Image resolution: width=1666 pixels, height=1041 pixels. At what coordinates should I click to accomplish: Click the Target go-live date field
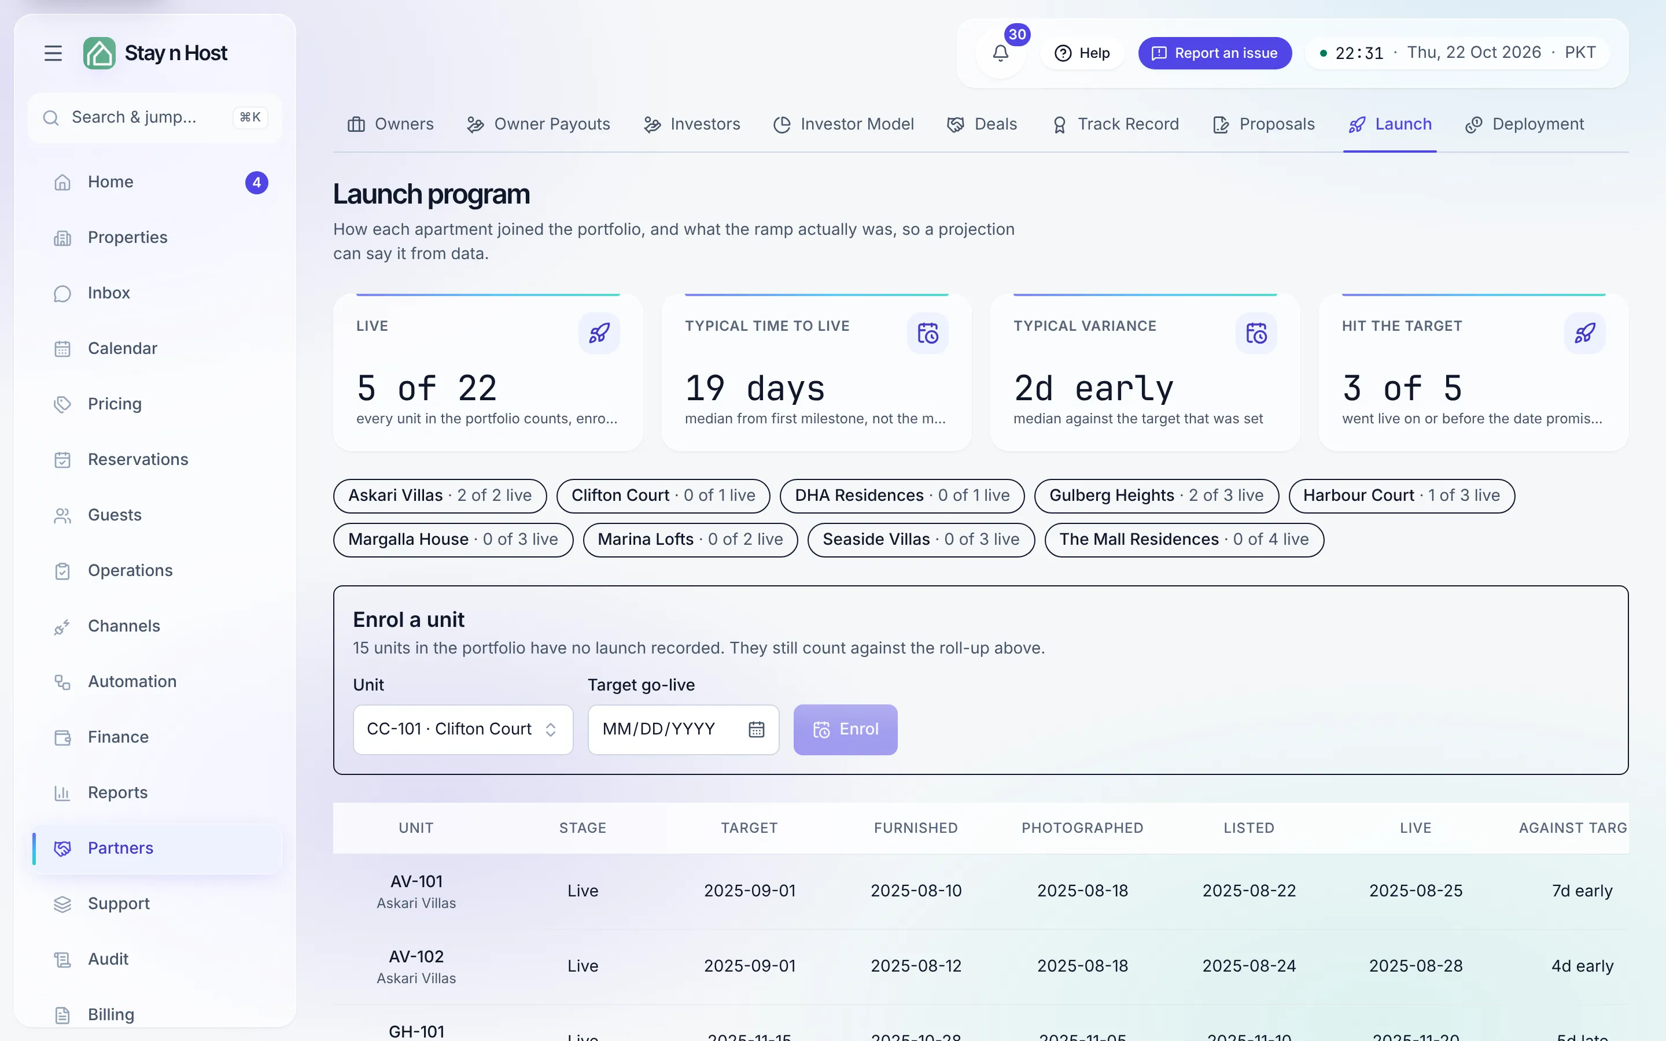683,730
